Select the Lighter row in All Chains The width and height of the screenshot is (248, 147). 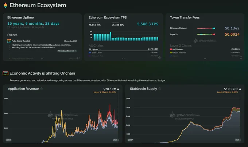click(x=124, y=49)
